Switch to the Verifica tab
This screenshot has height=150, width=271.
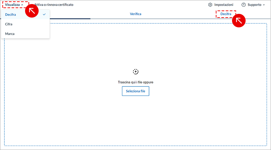[135, 14]
